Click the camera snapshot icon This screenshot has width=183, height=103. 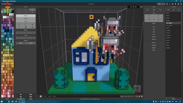point(41,96)
